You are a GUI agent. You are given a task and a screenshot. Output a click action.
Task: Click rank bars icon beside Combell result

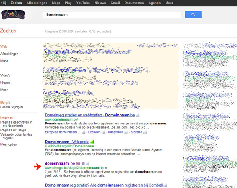point(166,185)
